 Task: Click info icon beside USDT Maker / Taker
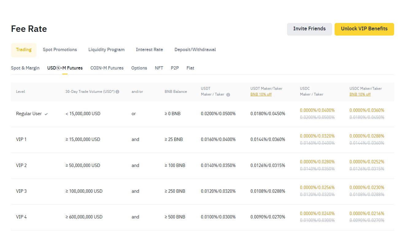(228, 95)
